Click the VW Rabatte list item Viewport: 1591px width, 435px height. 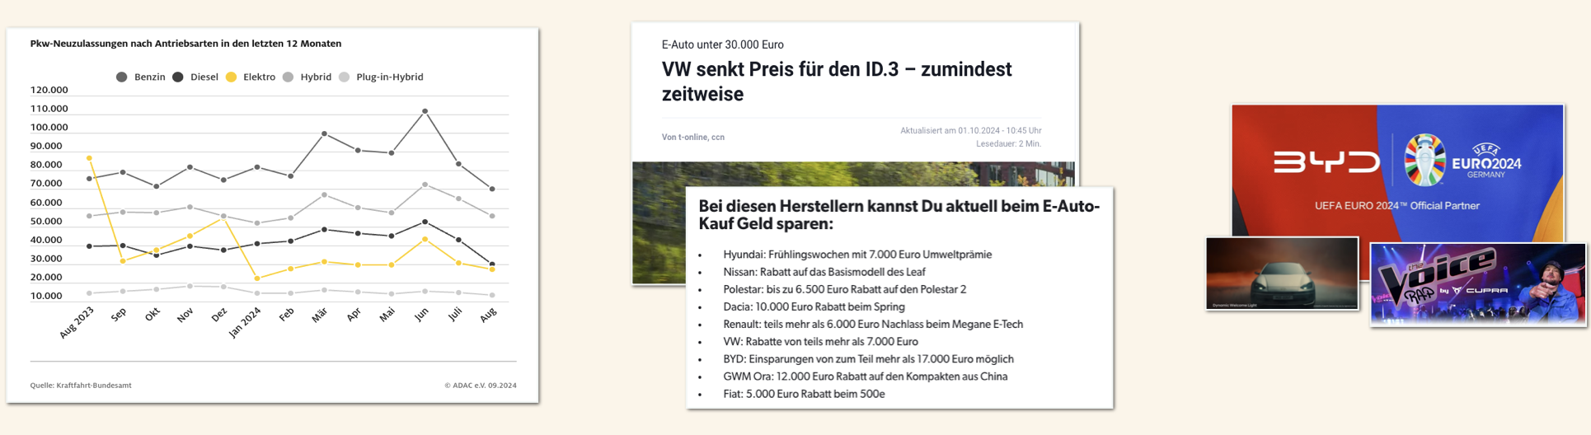pos(820,342)
